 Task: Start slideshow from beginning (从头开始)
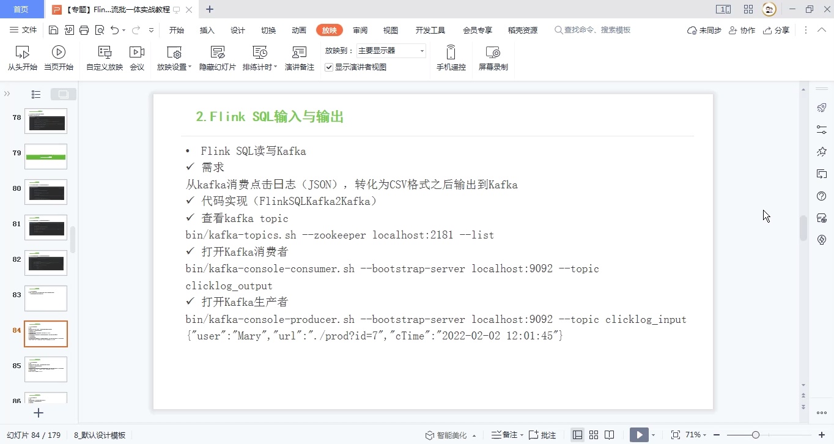[x=22, y=58]
